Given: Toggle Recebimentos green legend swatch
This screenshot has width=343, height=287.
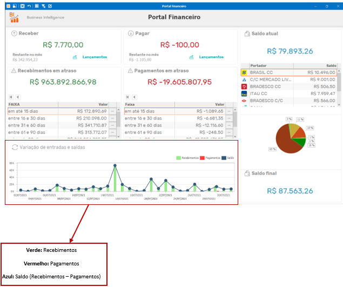Looking at the screenshot, I should 178,158.
